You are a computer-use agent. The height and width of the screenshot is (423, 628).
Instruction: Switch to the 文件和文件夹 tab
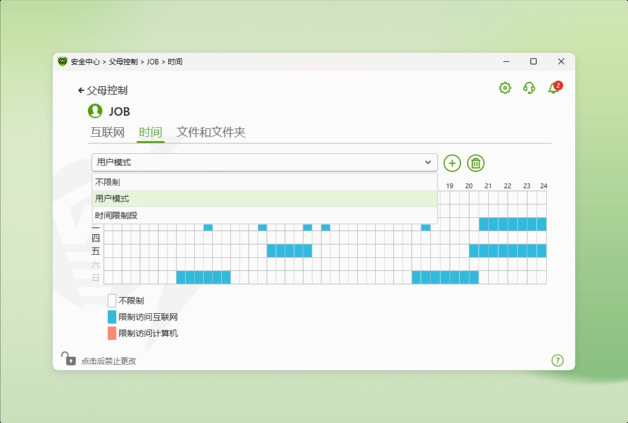pyautogui.click(x=211, y=132)
